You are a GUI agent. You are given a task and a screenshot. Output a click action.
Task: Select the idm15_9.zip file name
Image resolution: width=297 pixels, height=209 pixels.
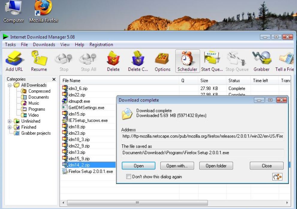click(79, 159)
